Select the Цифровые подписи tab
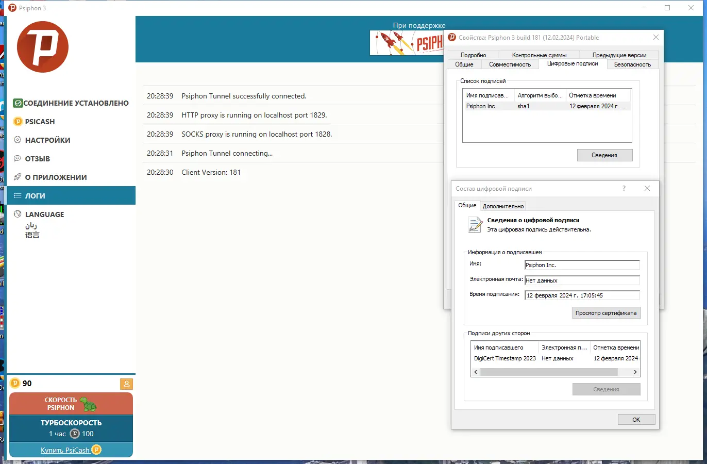 [x=573, y=63]
